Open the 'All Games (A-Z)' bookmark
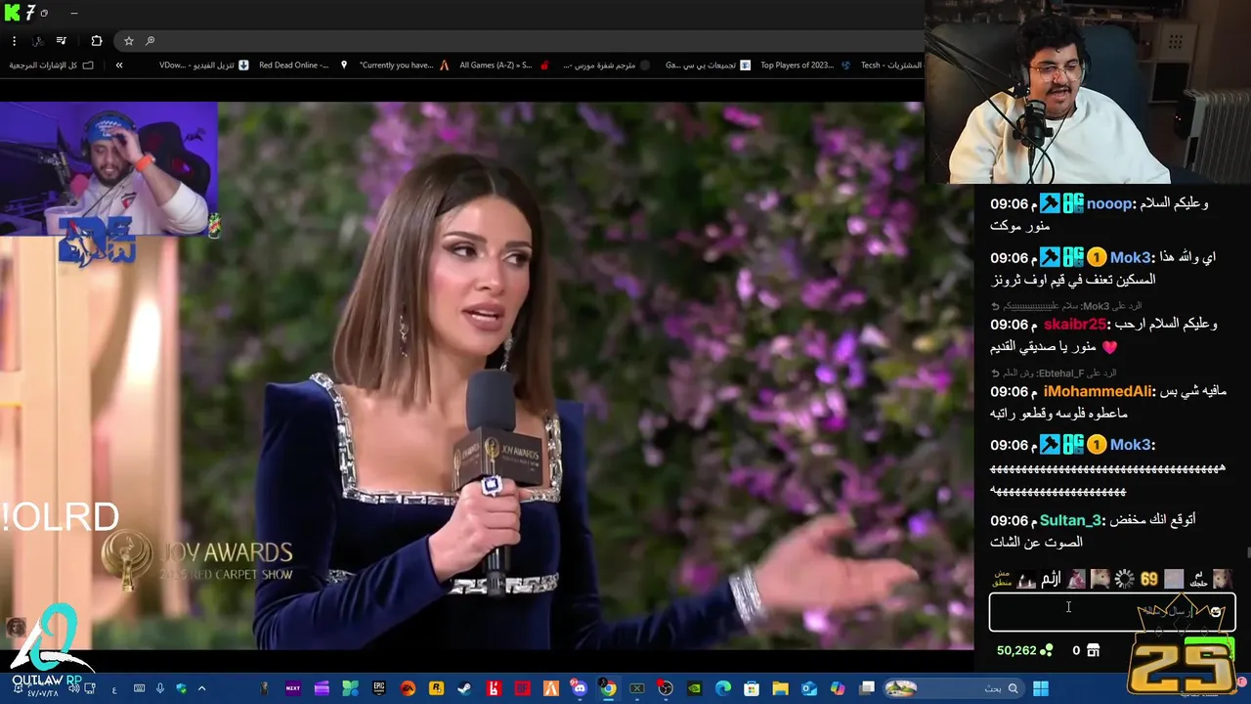The image size is (1251, 704). pos(504,66)
